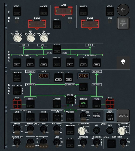Toggle L TK PUMPS 1 switch
Screen dimensions: 135x151
coord(17,63)
